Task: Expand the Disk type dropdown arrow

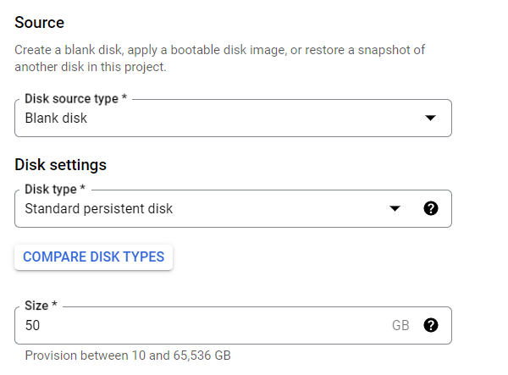Action: pyautogui.click(x=395, y=208)
